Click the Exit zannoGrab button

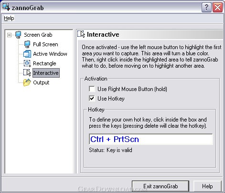pos(161,186)
